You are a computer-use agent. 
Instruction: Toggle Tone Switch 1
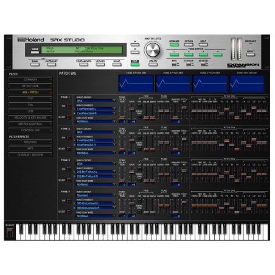pos(174,55)
